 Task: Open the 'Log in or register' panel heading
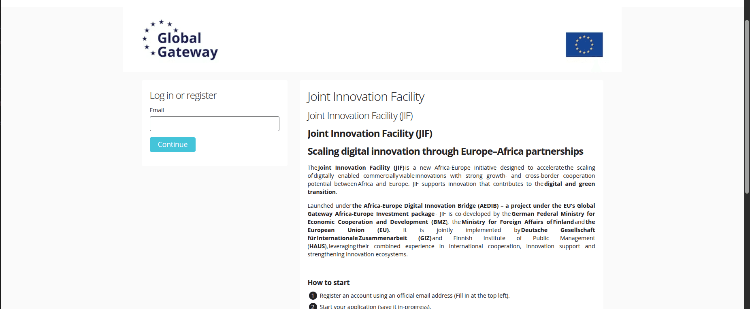[183, 96]
